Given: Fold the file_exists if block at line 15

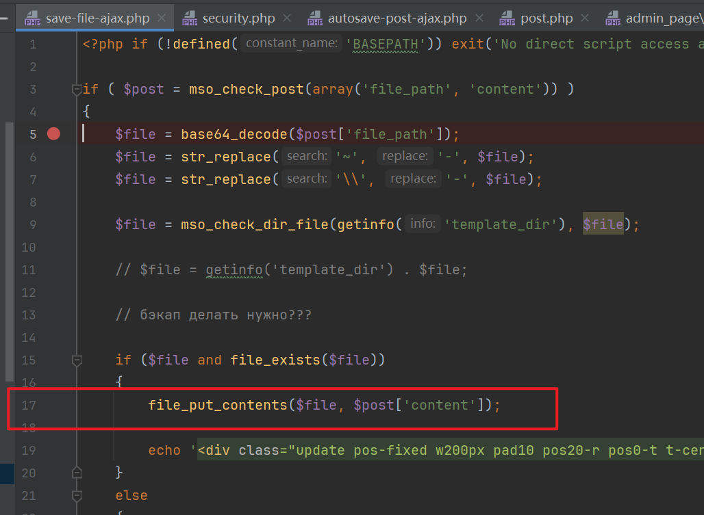Looking at the screenshot, I should coord(77,360).
